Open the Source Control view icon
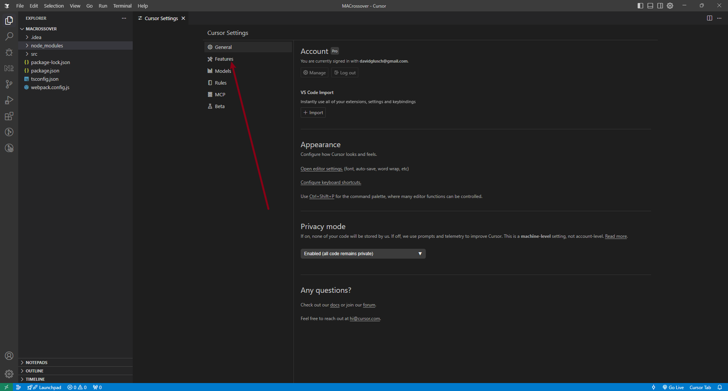 click(9, 84)
